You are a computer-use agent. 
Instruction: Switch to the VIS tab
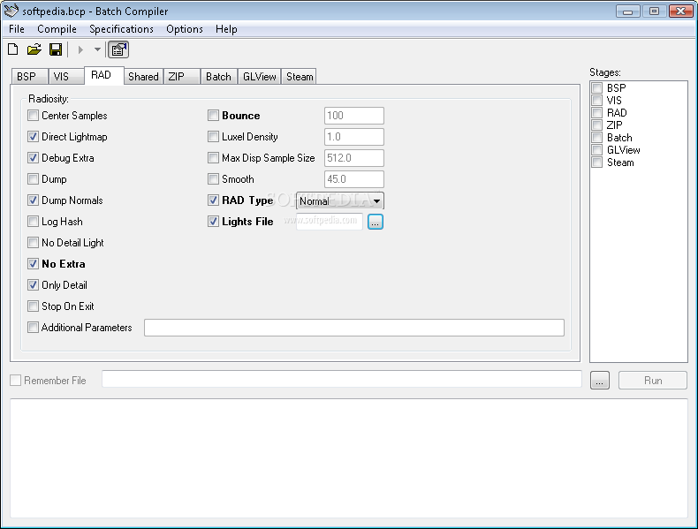[x=65, y=77]
